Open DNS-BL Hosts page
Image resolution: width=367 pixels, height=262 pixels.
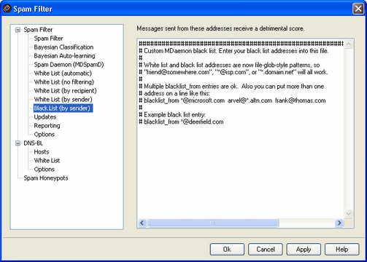click(42, 152)
